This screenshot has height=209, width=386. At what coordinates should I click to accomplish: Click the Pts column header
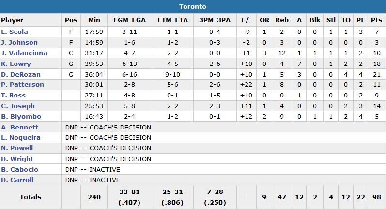click(376, 20)
